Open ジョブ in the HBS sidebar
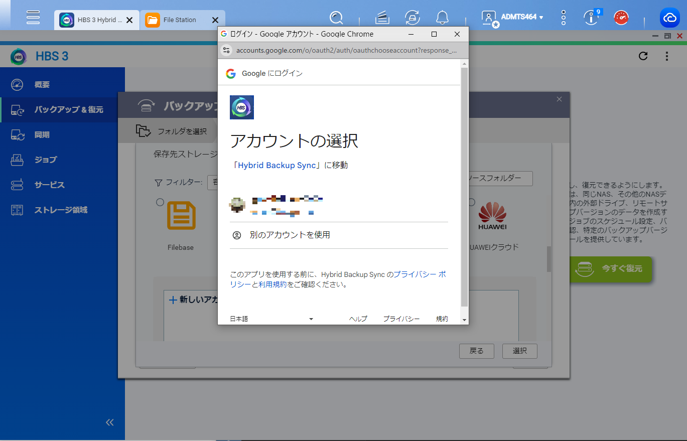Screen dimensions: 687x441 [x=62, y=160]
